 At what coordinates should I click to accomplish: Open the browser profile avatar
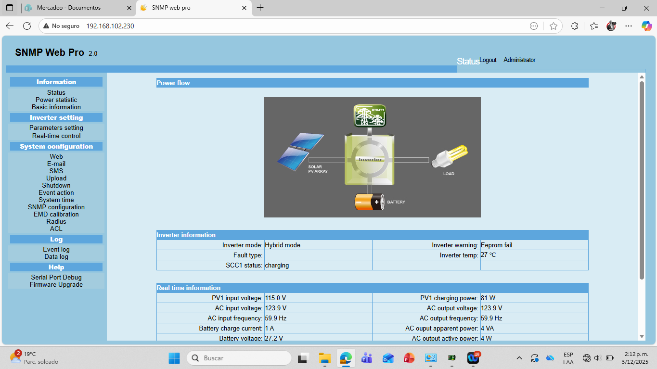611,26
